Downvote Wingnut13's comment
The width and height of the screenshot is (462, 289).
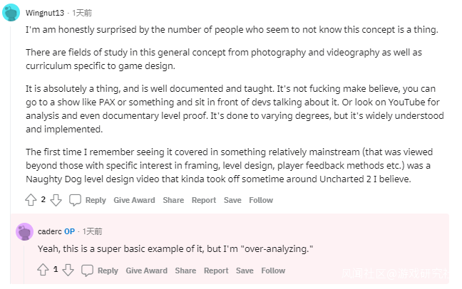[56, 201]
